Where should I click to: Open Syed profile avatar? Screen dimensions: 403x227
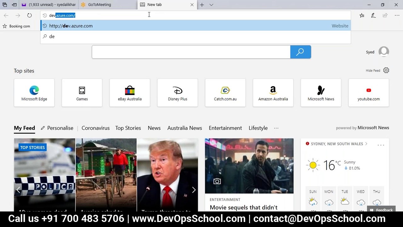(x=384, y=52)
